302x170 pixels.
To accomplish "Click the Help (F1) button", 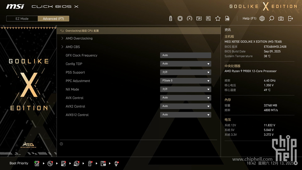I will [249, 19].
